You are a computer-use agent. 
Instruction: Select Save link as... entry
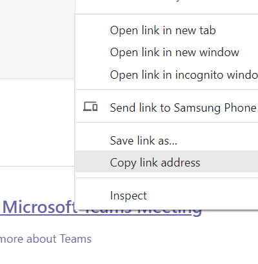tap(167, 141)
